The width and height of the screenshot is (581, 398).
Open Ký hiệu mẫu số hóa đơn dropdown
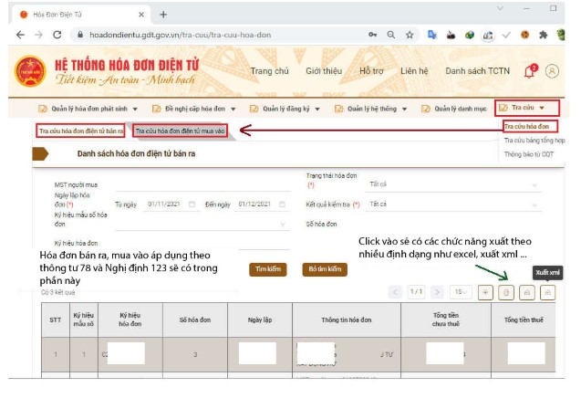pos(202,224)
